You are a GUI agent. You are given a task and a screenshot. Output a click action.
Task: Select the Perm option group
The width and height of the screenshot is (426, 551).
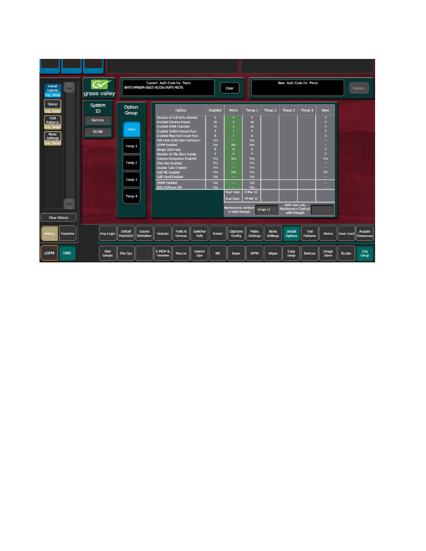pos(131,129)
